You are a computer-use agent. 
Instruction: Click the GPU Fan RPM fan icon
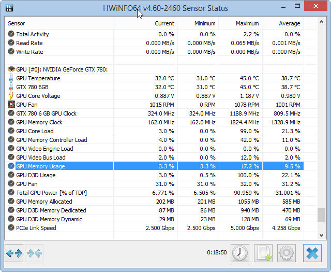(x=11, y=105)
